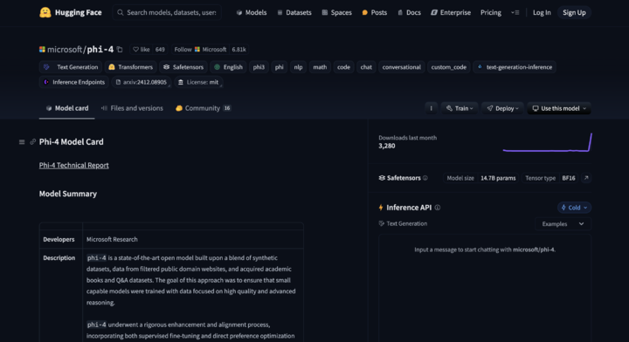Click the Model Summary heading
629x342 pixels.
click(68, 194)
